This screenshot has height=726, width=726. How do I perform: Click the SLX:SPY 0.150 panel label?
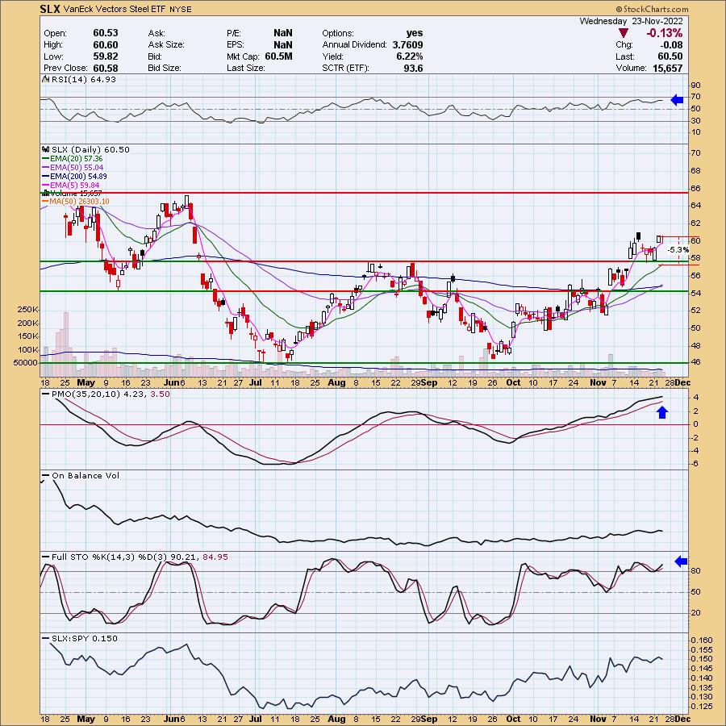tap(84, 639)
